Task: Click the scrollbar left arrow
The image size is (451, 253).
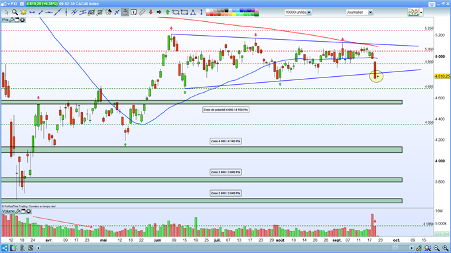Action: pyautogui.click(x=38, y=248)
